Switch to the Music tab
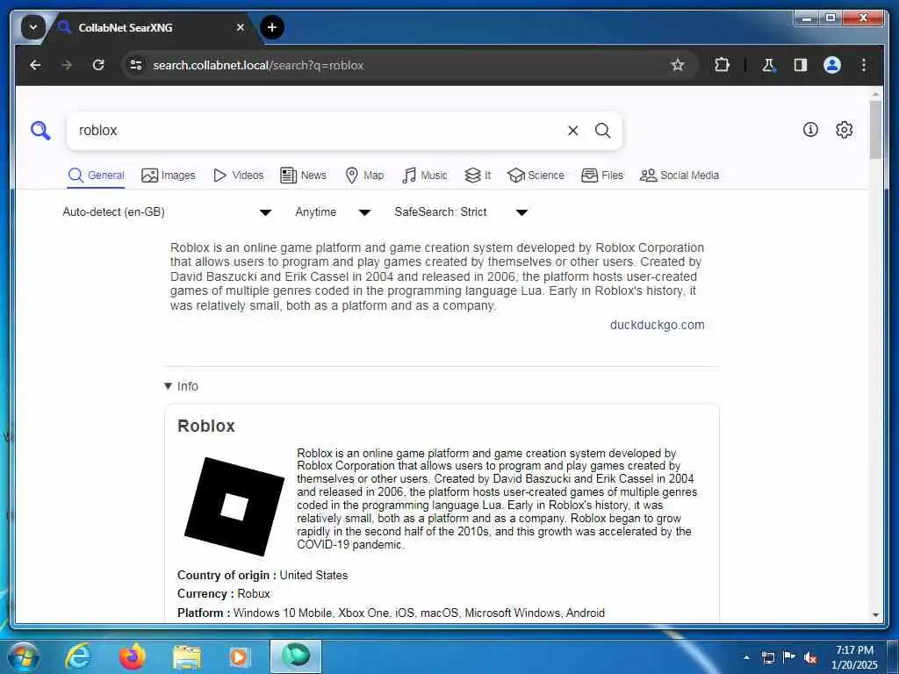 point(424,176)
